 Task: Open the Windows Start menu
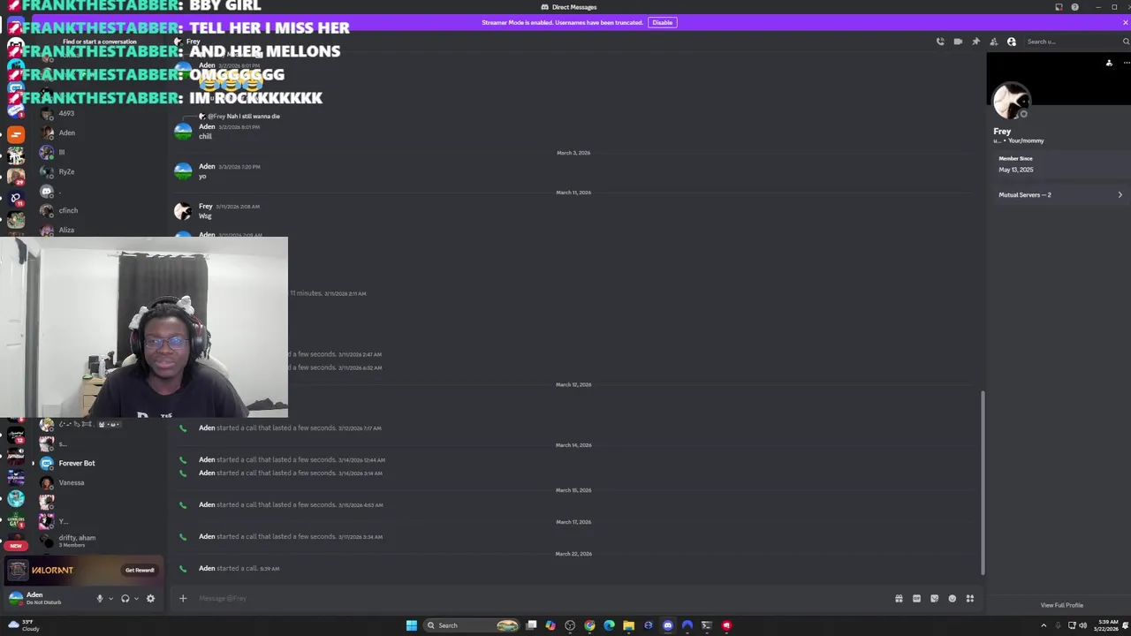[411, 625]
